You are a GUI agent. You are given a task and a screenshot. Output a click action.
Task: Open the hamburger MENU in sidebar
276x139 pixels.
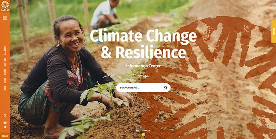click(5, 18)
